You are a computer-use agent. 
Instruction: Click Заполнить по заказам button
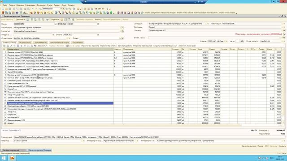[x=187, y=46]
